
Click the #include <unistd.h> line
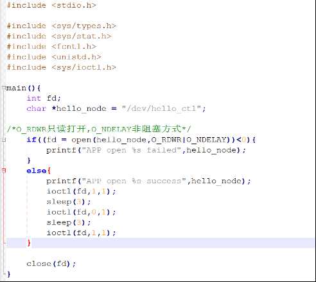[x=54, y=57]
